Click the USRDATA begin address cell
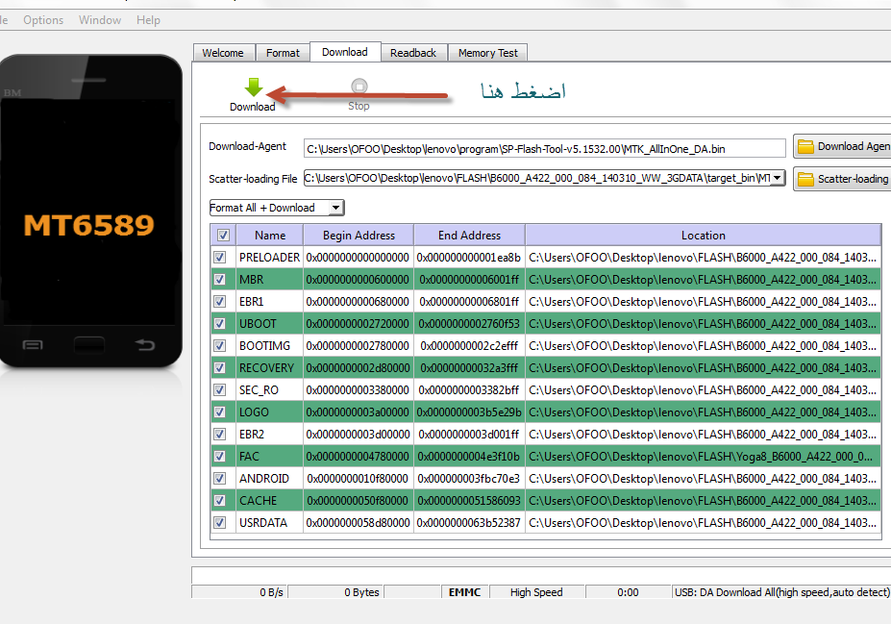The image size is (891, 624). pyautogui.click(x=359, y=523)
